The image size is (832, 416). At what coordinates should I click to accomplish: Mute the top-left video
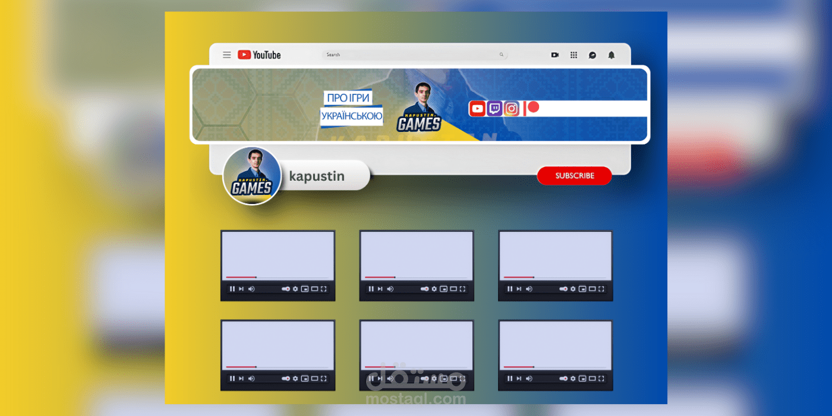[251, 289]
